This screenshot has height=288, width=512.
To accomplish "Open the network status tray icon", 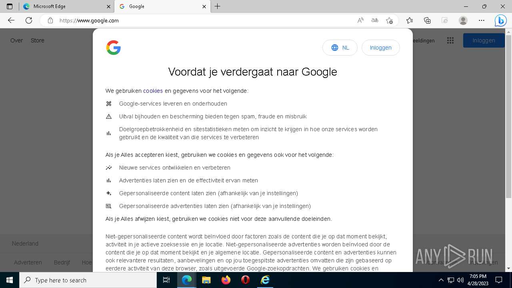I will (451, 280).
